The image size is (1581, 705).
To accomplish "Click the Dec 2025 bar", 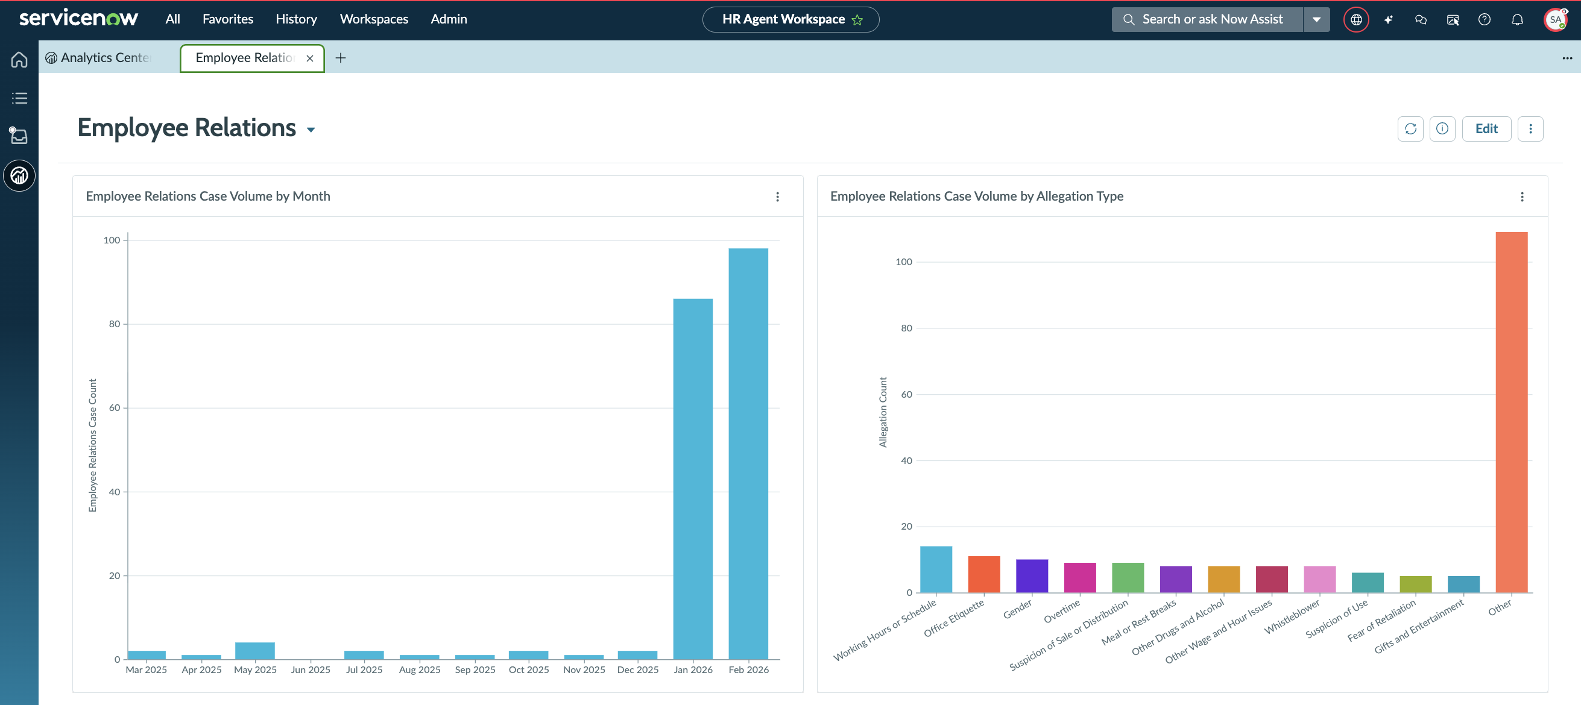I will pyautogui.click(x=637, y=655).
